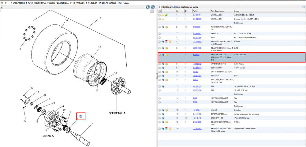Click the package box icon in the 371884A1 row
The width and height of the screenshot is (306, 147).
[x=170, y=42]
